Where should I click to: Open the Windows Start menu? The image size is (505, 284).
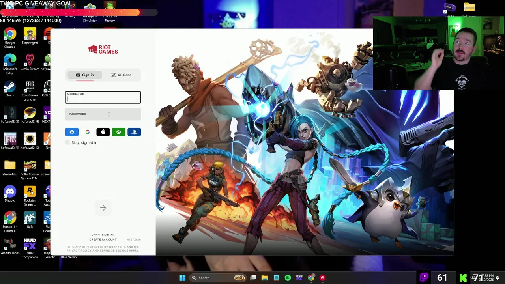[x=182, y=278]
